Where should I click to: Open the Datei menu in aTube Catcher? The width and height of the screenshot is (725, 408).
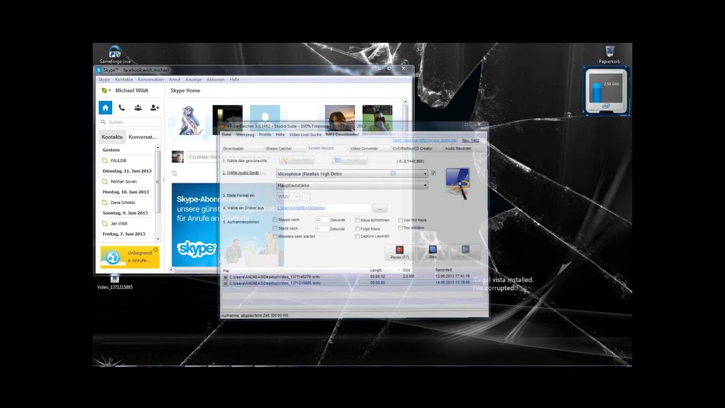(227, 134)
